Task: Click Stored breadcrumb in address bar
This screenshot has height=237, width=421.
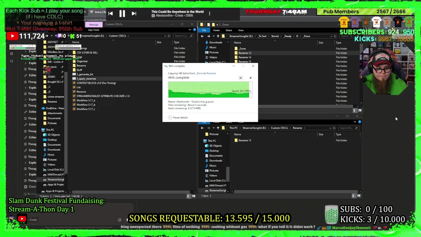Action: [275, 36]
